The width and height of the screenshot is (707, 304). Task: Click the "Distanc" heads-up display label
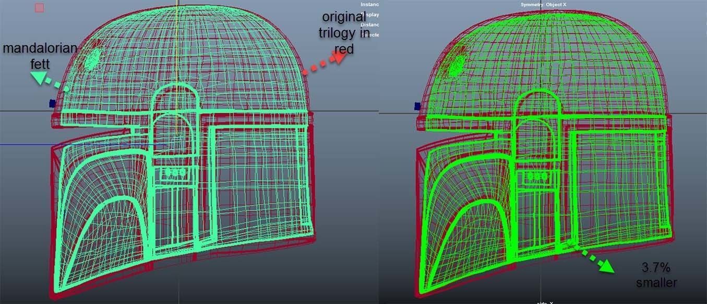[x=370, y=24]
